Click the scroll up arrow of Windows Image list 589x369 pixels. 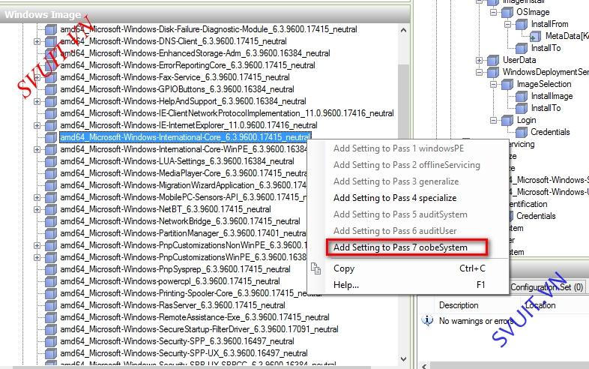click(x=403, y=30)
